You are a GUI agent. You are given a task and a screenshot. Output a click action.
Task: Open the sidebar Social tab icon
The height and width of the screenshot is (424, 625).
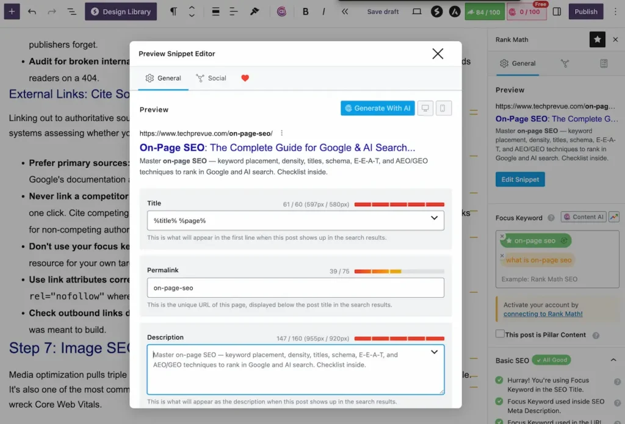point(565,63)
